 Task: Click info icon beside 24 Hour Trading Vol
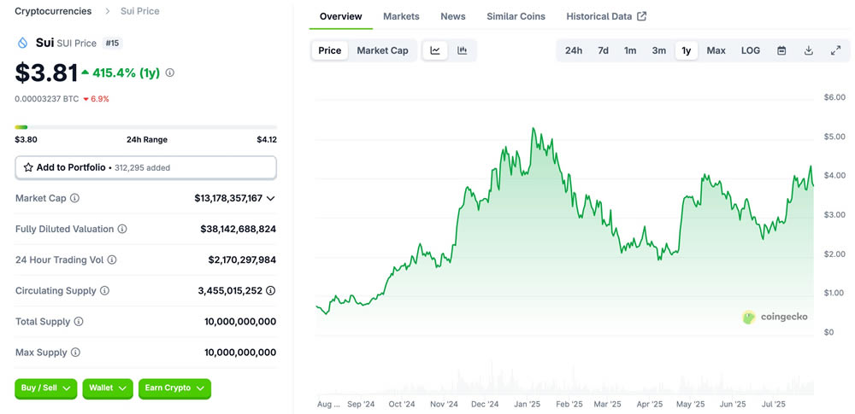pos(111,259)
